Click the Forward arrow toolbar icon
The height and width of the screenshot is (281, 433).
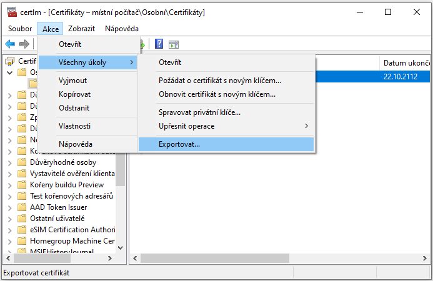tap(24, 44)
